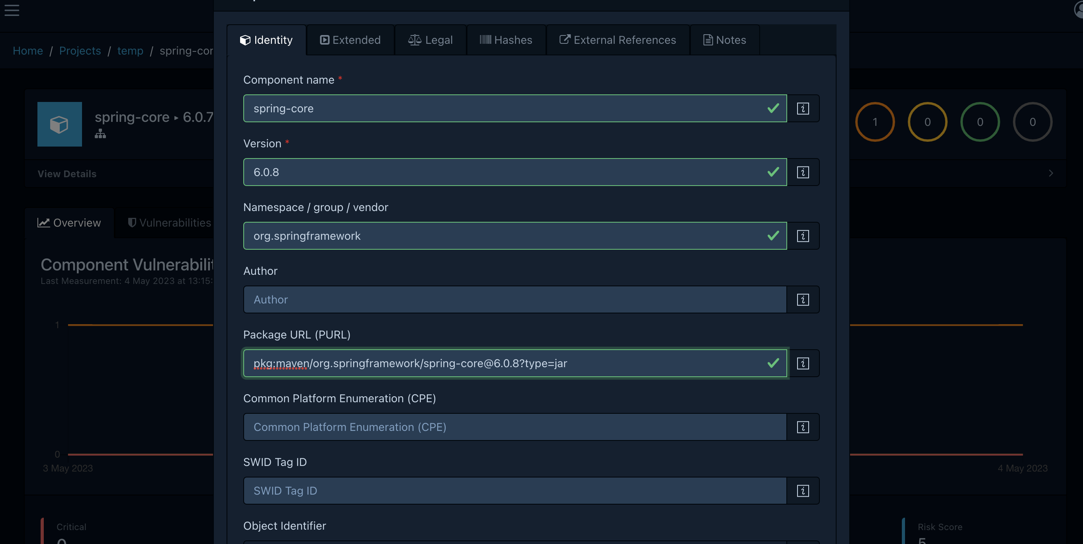Click the spring-core component cube icon
The image size is (1083, 544).
(60, 124)
